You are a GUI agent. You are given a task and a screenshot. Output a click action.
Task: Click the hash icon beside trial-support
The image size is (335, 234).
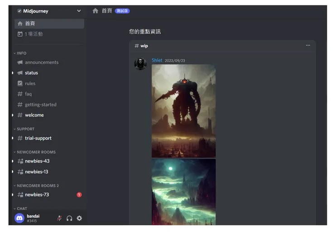(20, 138)
